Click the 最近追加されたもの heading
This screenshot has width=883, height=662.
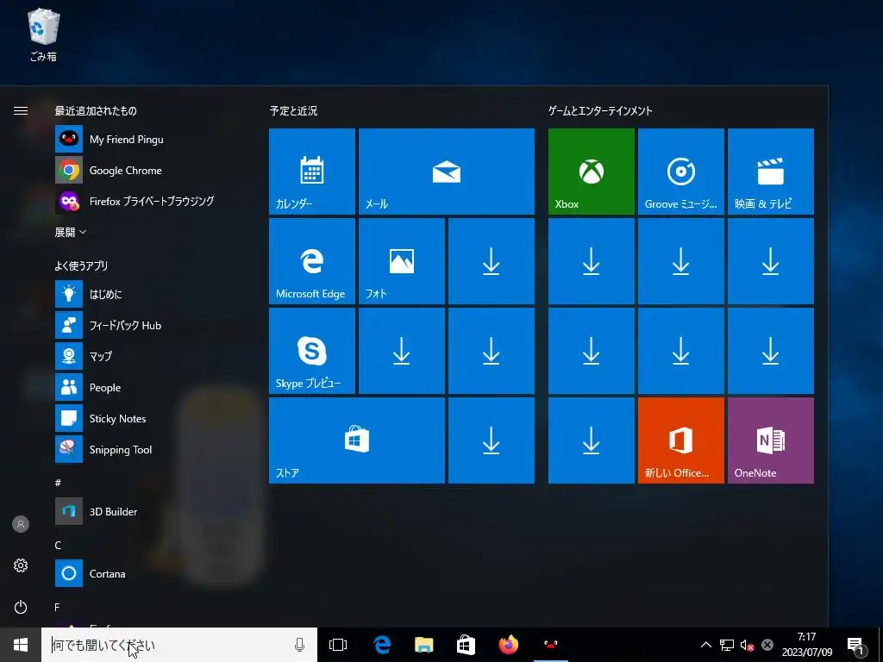(x=96, y=111)
